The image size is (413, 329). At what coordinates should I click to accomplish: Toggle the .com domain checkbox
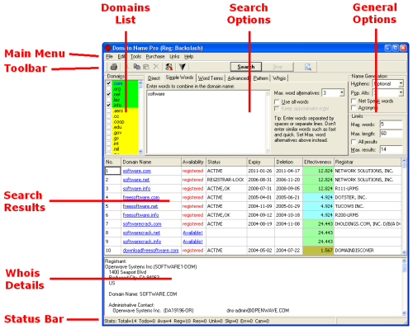(x=109, y=83)
